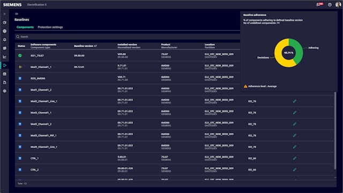Open the globe map view in sidebar

coord(5,31)
